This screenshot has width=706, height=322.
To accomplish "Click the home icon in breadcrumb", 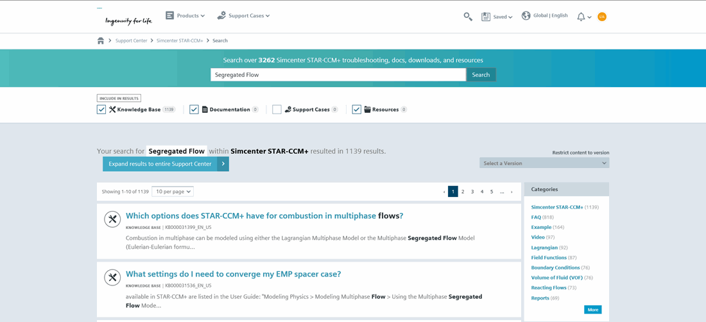I will pyautogui.click(x=101, y=41).
